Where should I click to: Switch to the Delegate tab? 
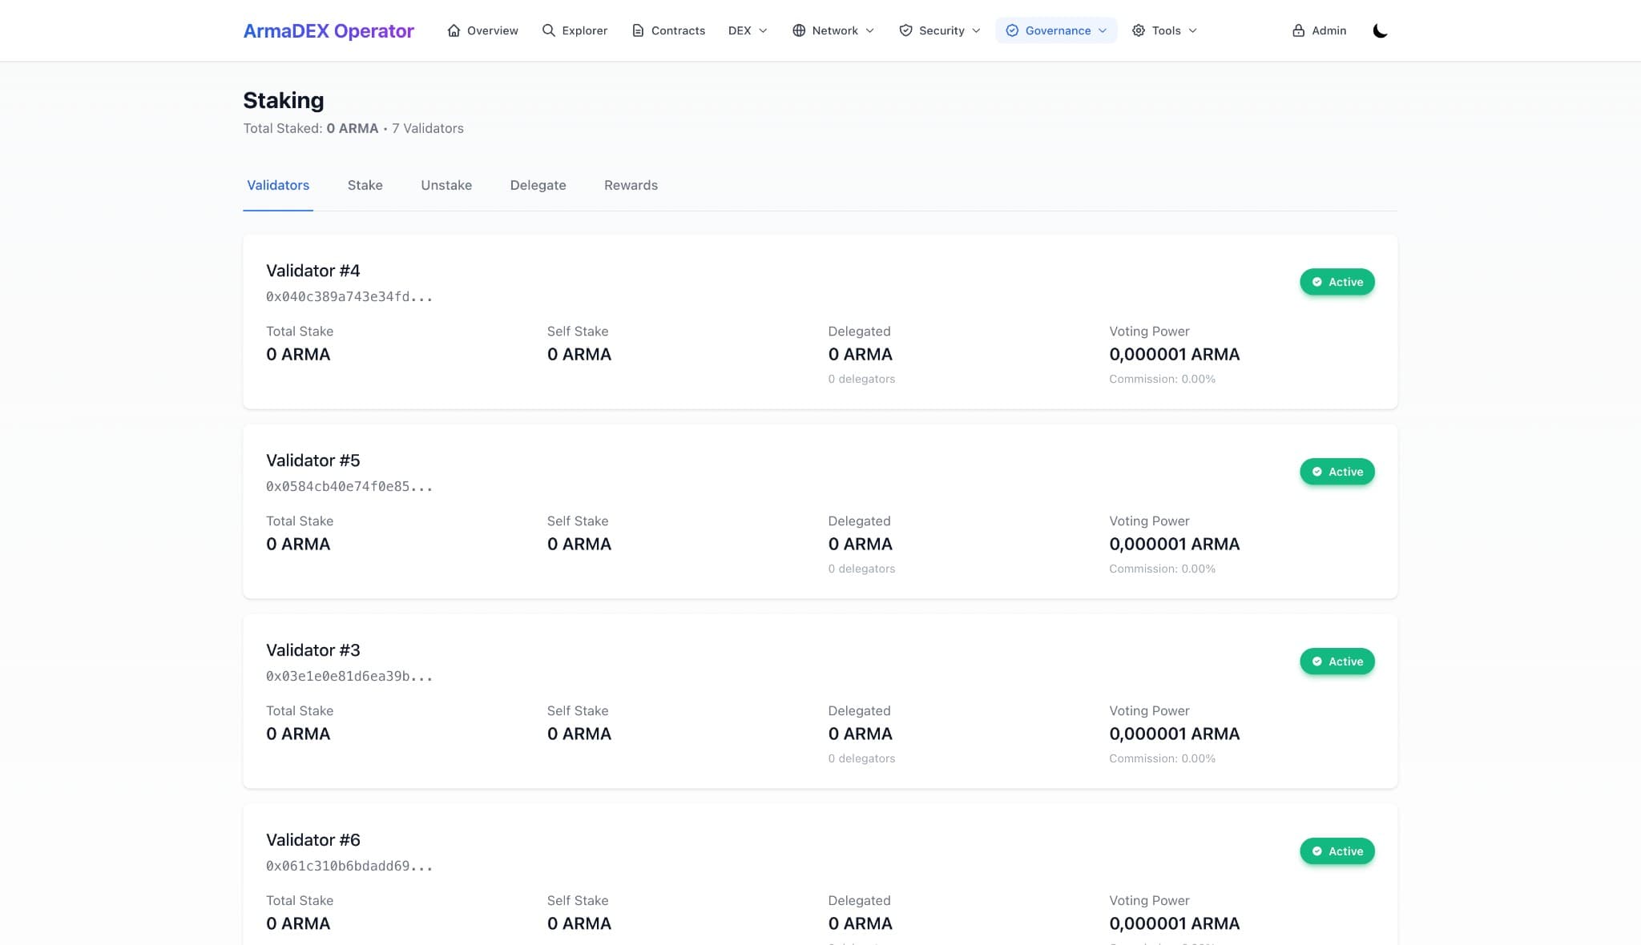point(538,185)
